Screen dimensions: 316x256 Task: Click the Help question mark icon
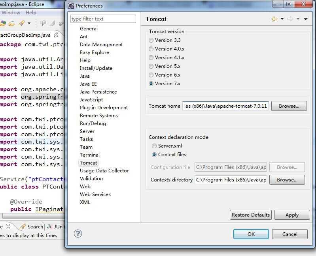coord(78,234)
